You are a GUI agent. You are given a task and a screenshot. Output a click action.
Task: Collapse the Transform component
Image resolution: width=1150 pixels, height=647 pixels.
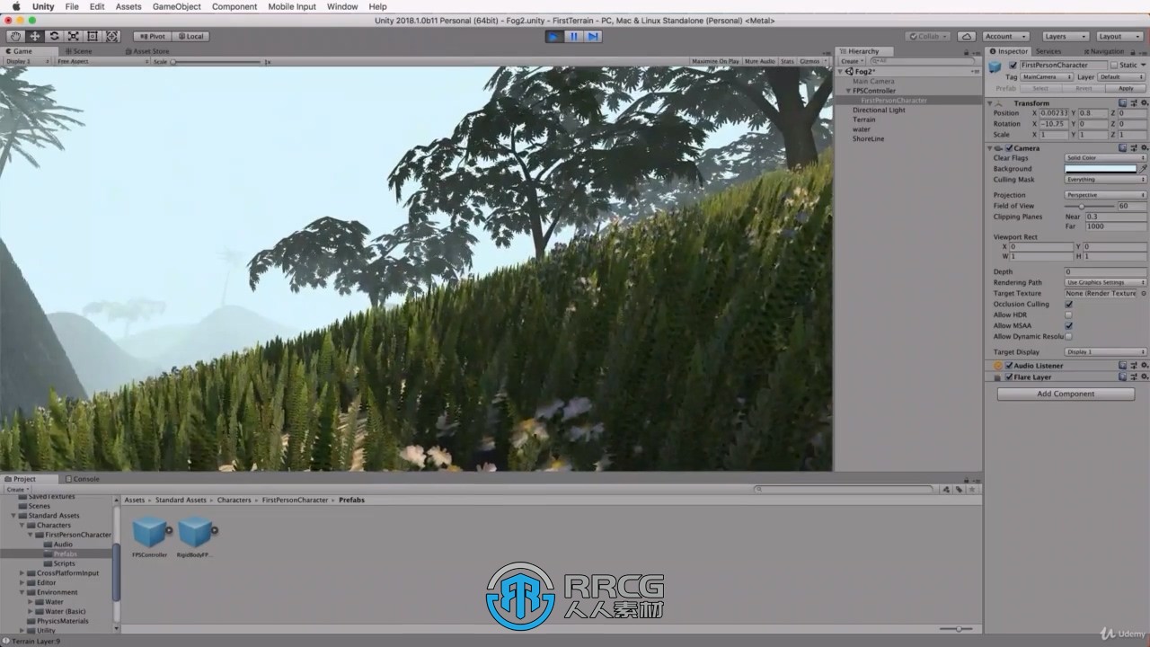pyautogui.click(x=990, y=103)
